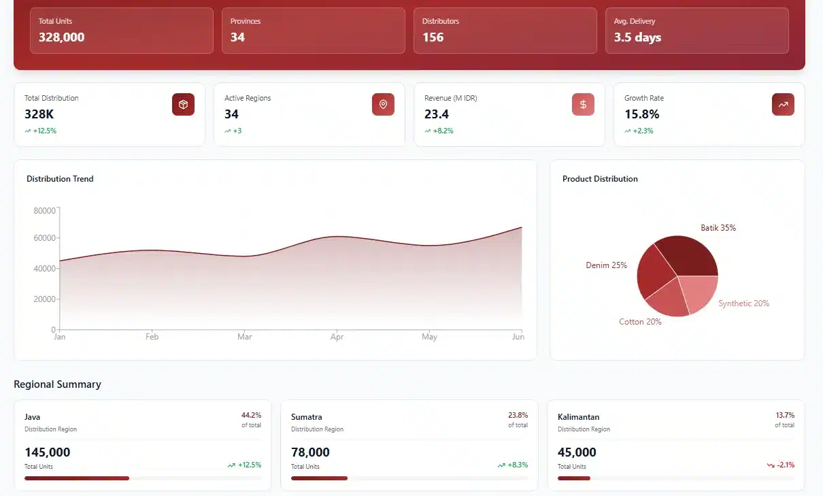The height and width of the screenshot is (496, 823).
Task: Click the green trend arrow beside +8.2% revenue
Action: click(x=428, y=131)
